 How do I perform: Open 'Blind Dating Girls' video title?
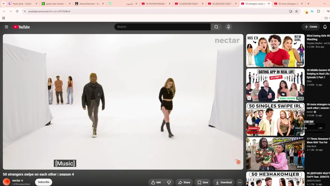click(318, 37)
